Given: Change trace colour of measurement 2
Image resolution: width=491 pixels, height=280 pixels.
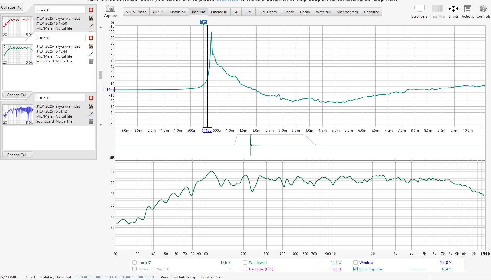Looking at the screenshot, I should (x=91, y=54).
